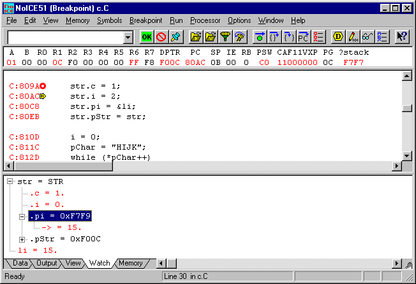Select the Watch tab
Image resolution: width=416 pixels, height=284 pixels.
[x=100, y=263]
